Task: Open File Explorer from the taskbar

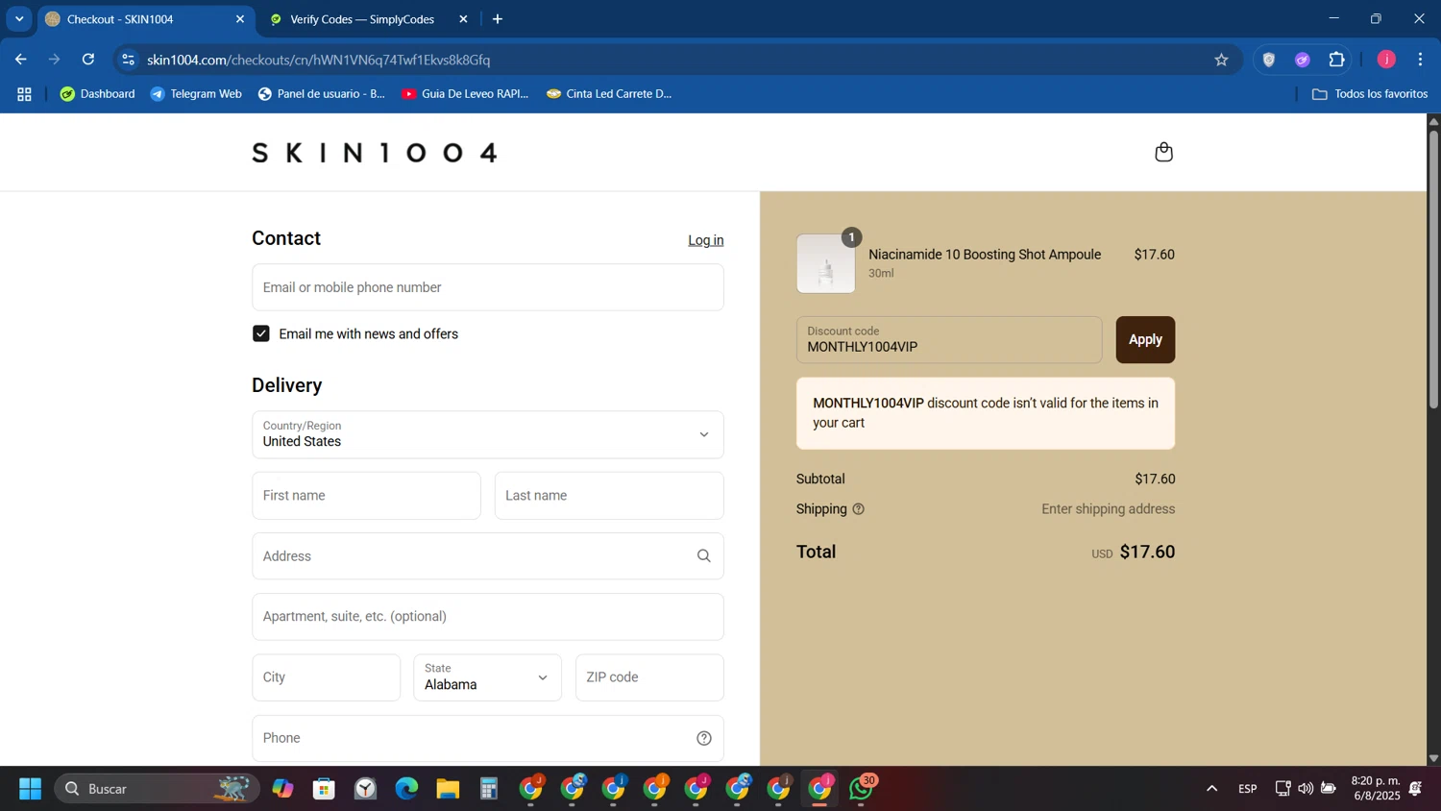Action: [448, 789]
